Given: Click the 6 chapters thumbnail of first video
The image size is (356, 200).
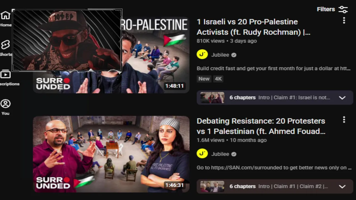Looking at the screenshot, I should click(x=212, y=97).
